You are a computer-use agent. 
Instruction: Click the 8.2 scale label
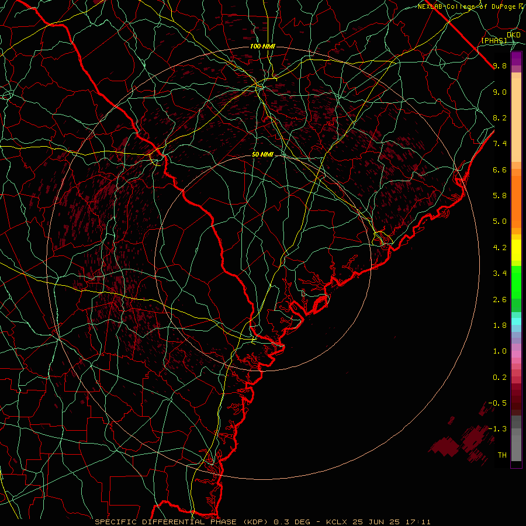(500, 117)
